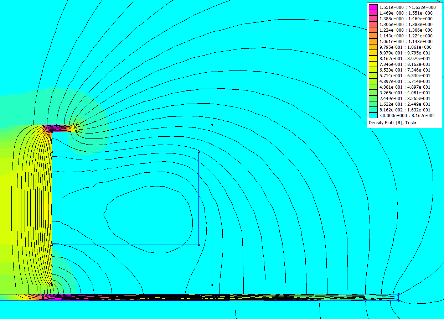Select the legend text '7.346e-001 : 8.162e-001'
444x319 pixels.
coord(405,64)
